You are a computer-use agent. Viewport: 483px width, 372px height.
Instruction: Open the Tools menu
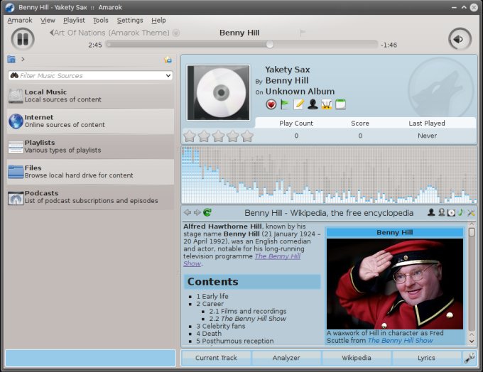click(x=101, y=21)
